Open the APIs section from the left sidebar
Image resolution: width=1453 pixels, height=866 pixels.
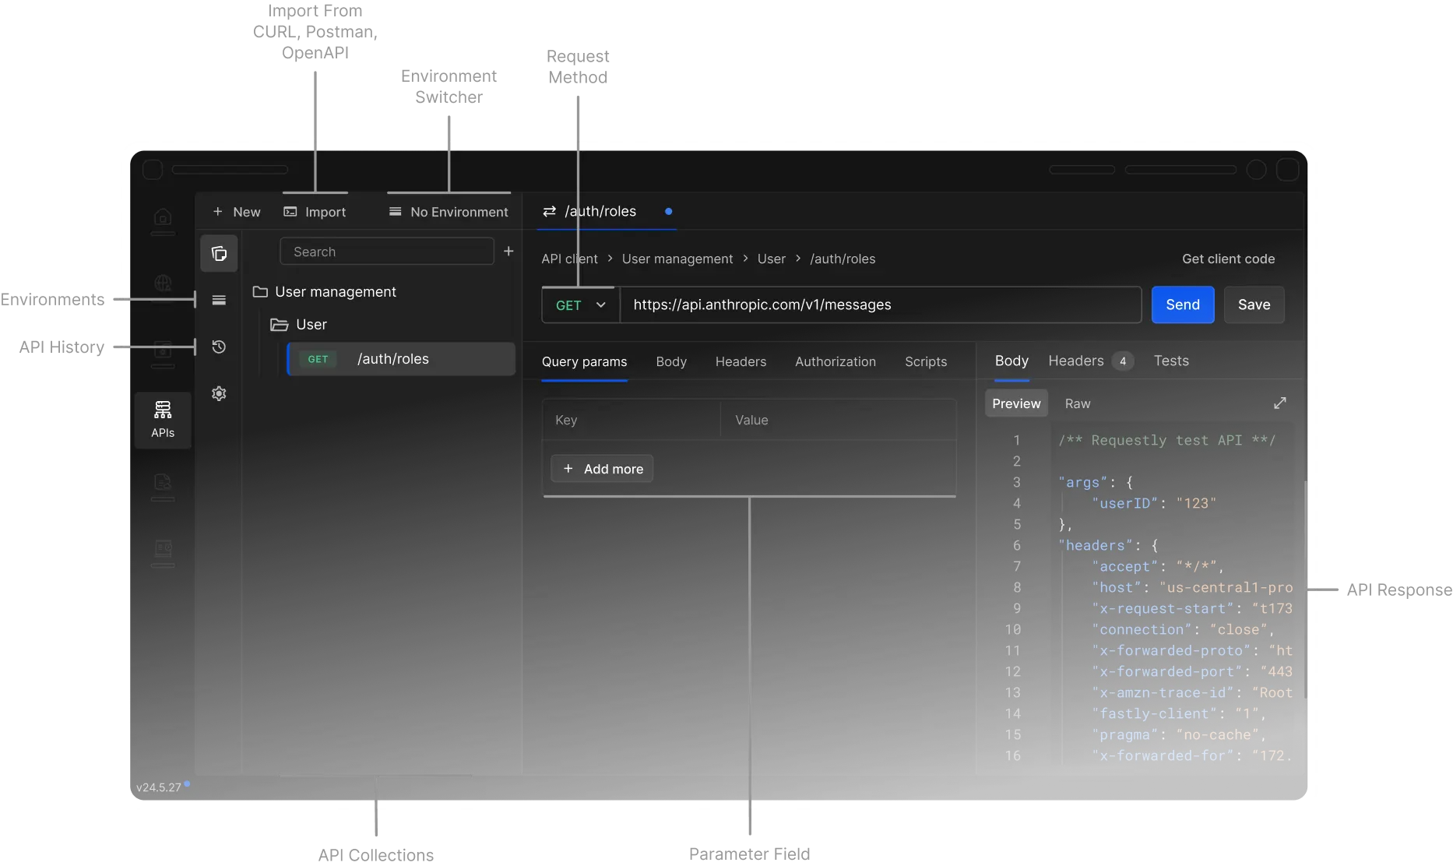(x=163, y=420)
